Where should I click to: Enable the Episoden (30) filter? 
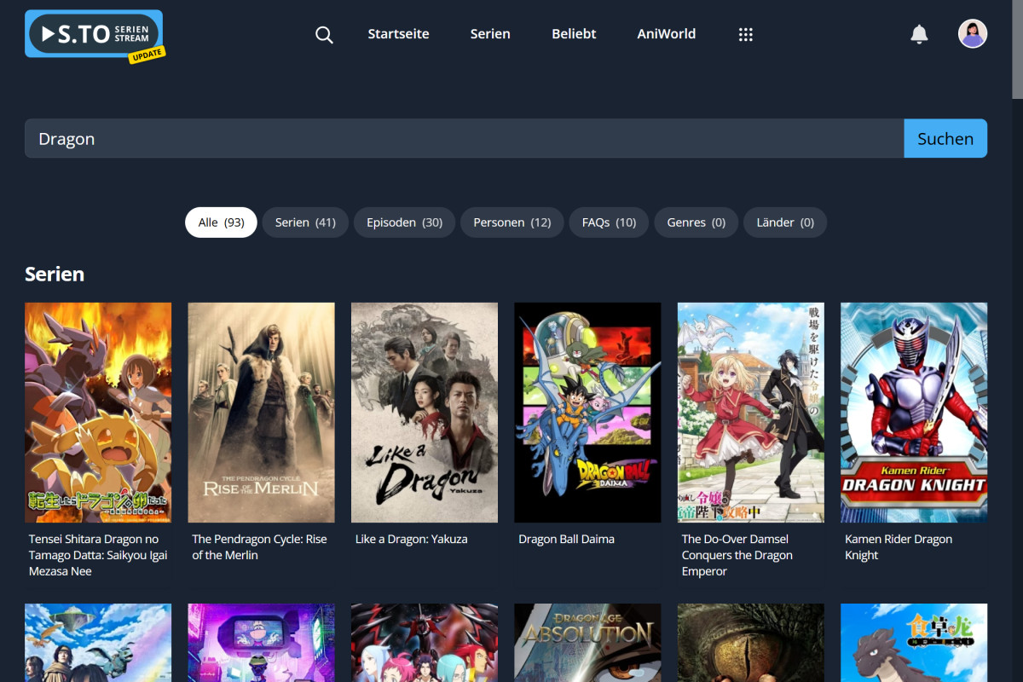(404, 222)
